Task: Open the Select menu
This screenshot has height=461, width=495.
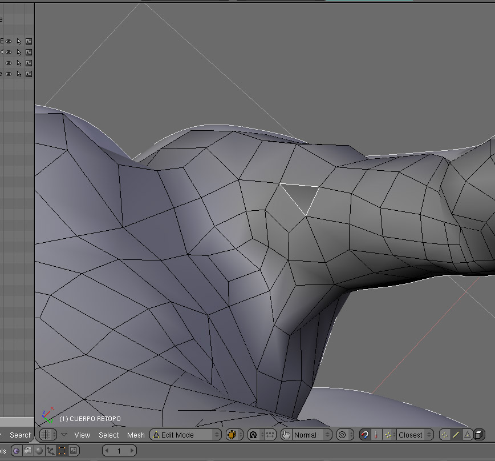Action: (108, 435)
